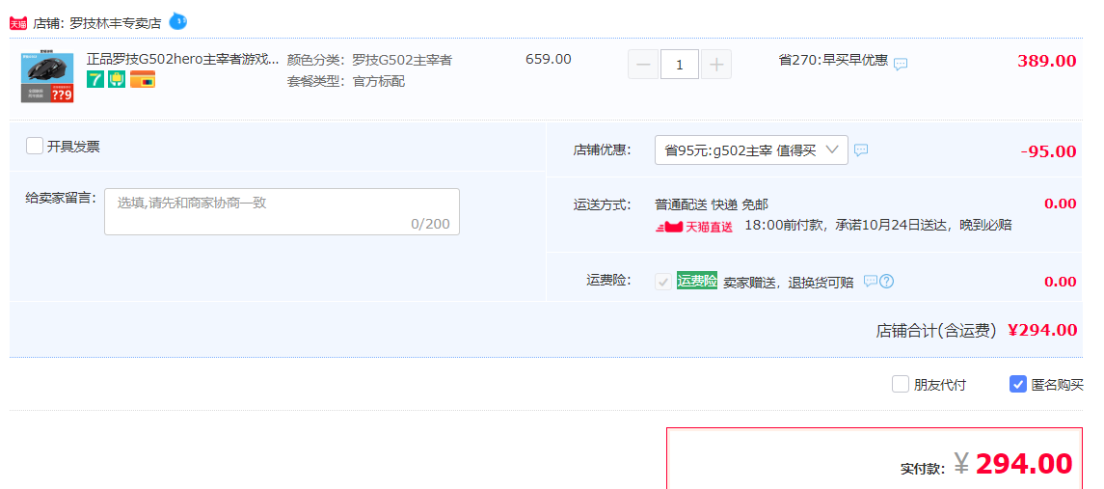
Task: Click the comment icon next to 省270:早买早优惠
Action: pyautogui.click(x=901, y=64)
